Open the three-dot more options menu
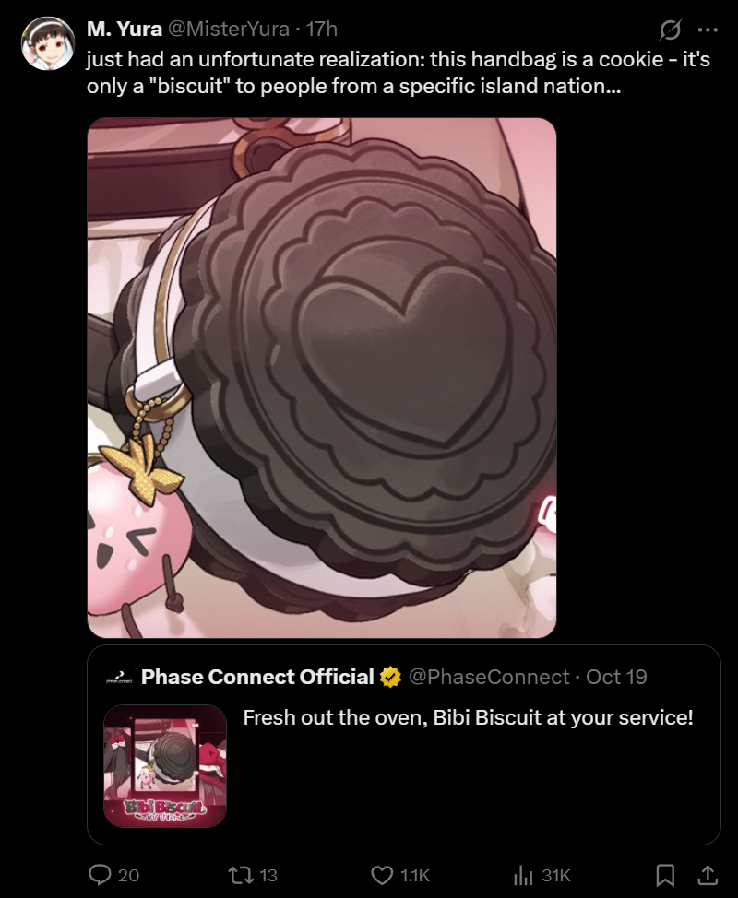Screen dimensions: 738x898 pos(708,30)
